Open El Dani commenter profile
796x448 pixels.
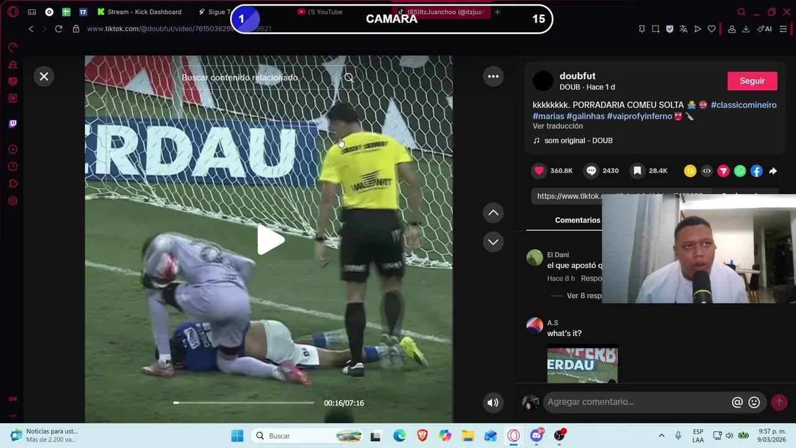(x=558, y=255)
